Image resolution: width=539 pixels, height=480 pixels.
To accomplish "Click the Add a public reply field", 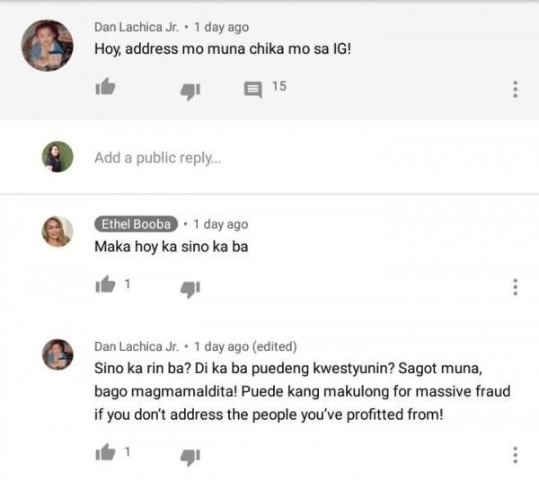I will point(158,158).
